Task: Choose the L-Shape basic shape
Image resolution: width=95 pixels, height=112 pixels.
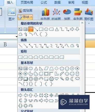Action: coord(57,74)
